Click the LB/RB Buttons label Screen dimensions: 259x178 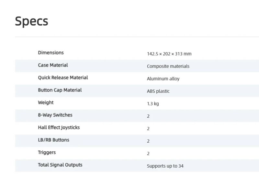(53, 140)
